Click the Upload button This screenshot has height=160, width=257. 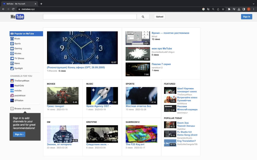[x=160, y=17]
